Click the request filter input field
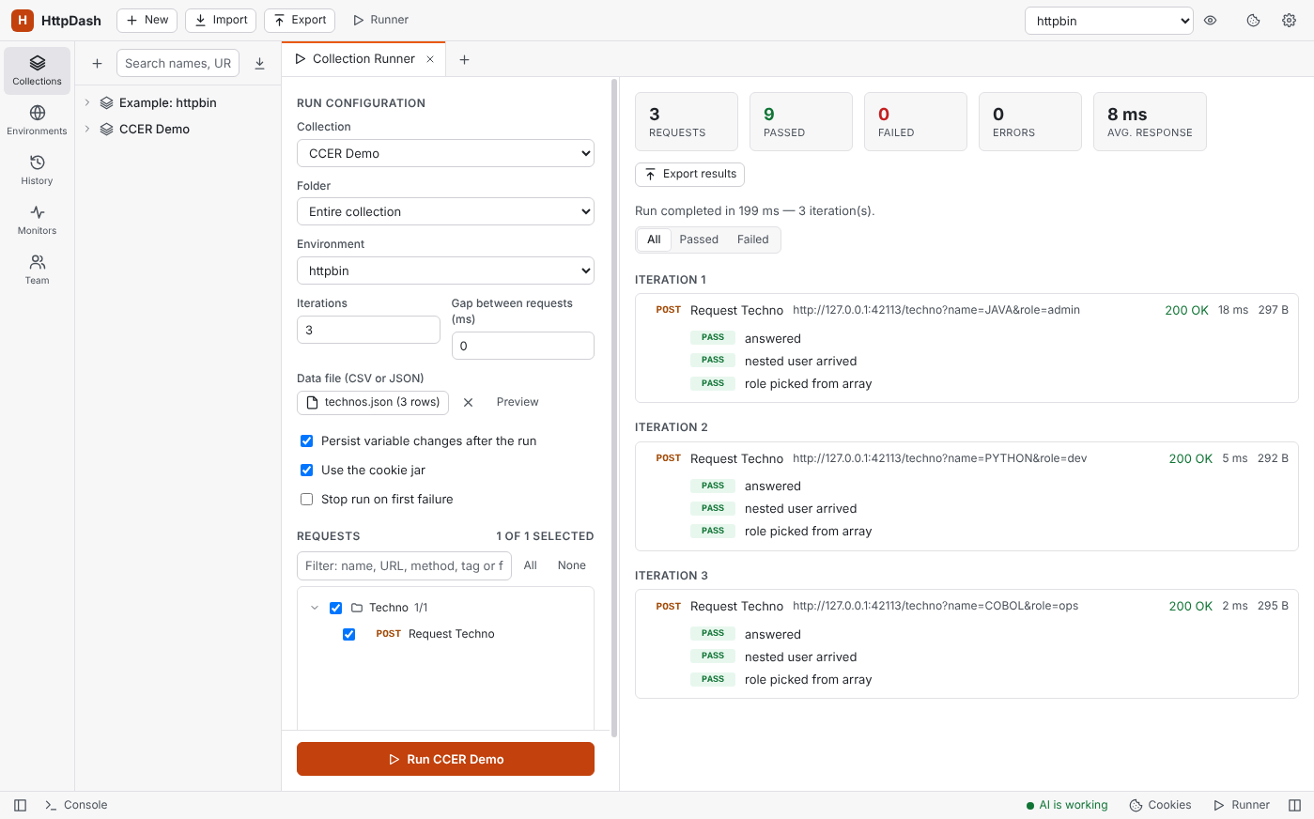Image resolution: width=1314 pixels, height=819 pixels. [404, 565]
